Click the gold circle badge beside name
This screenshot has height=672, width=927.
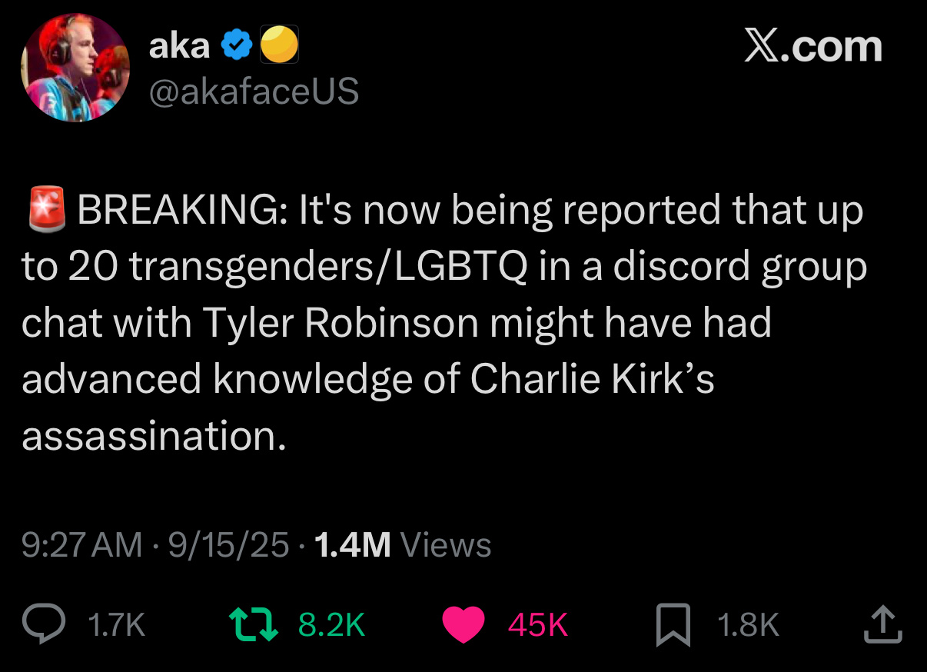click(x=279, y=48)
